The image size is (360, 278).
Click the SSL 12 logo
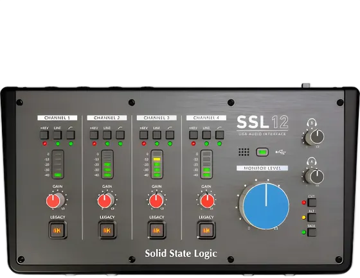click(262, 122)
